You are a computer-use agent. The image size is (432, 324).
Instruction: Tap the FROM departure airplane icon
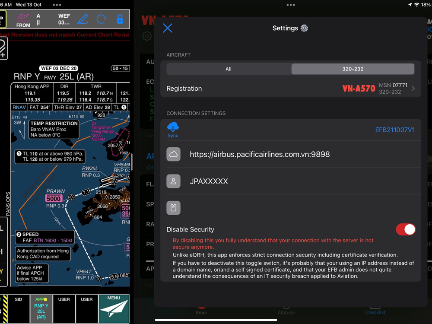click(x=23, y=20)
